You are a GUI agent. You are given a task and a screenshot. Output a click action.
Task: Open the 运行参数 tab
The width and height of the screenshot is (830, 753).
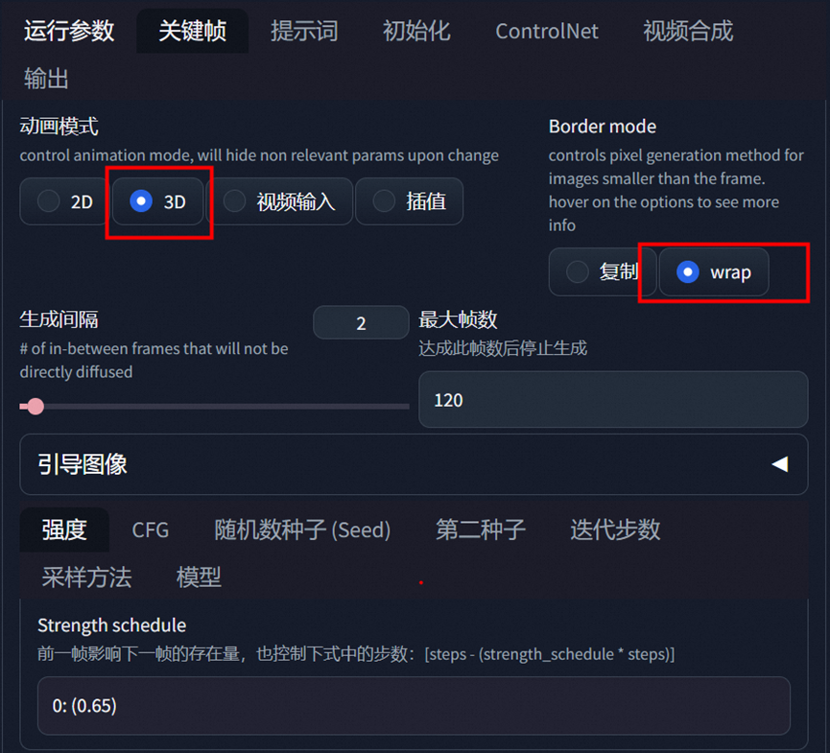(x=69, y=31)
